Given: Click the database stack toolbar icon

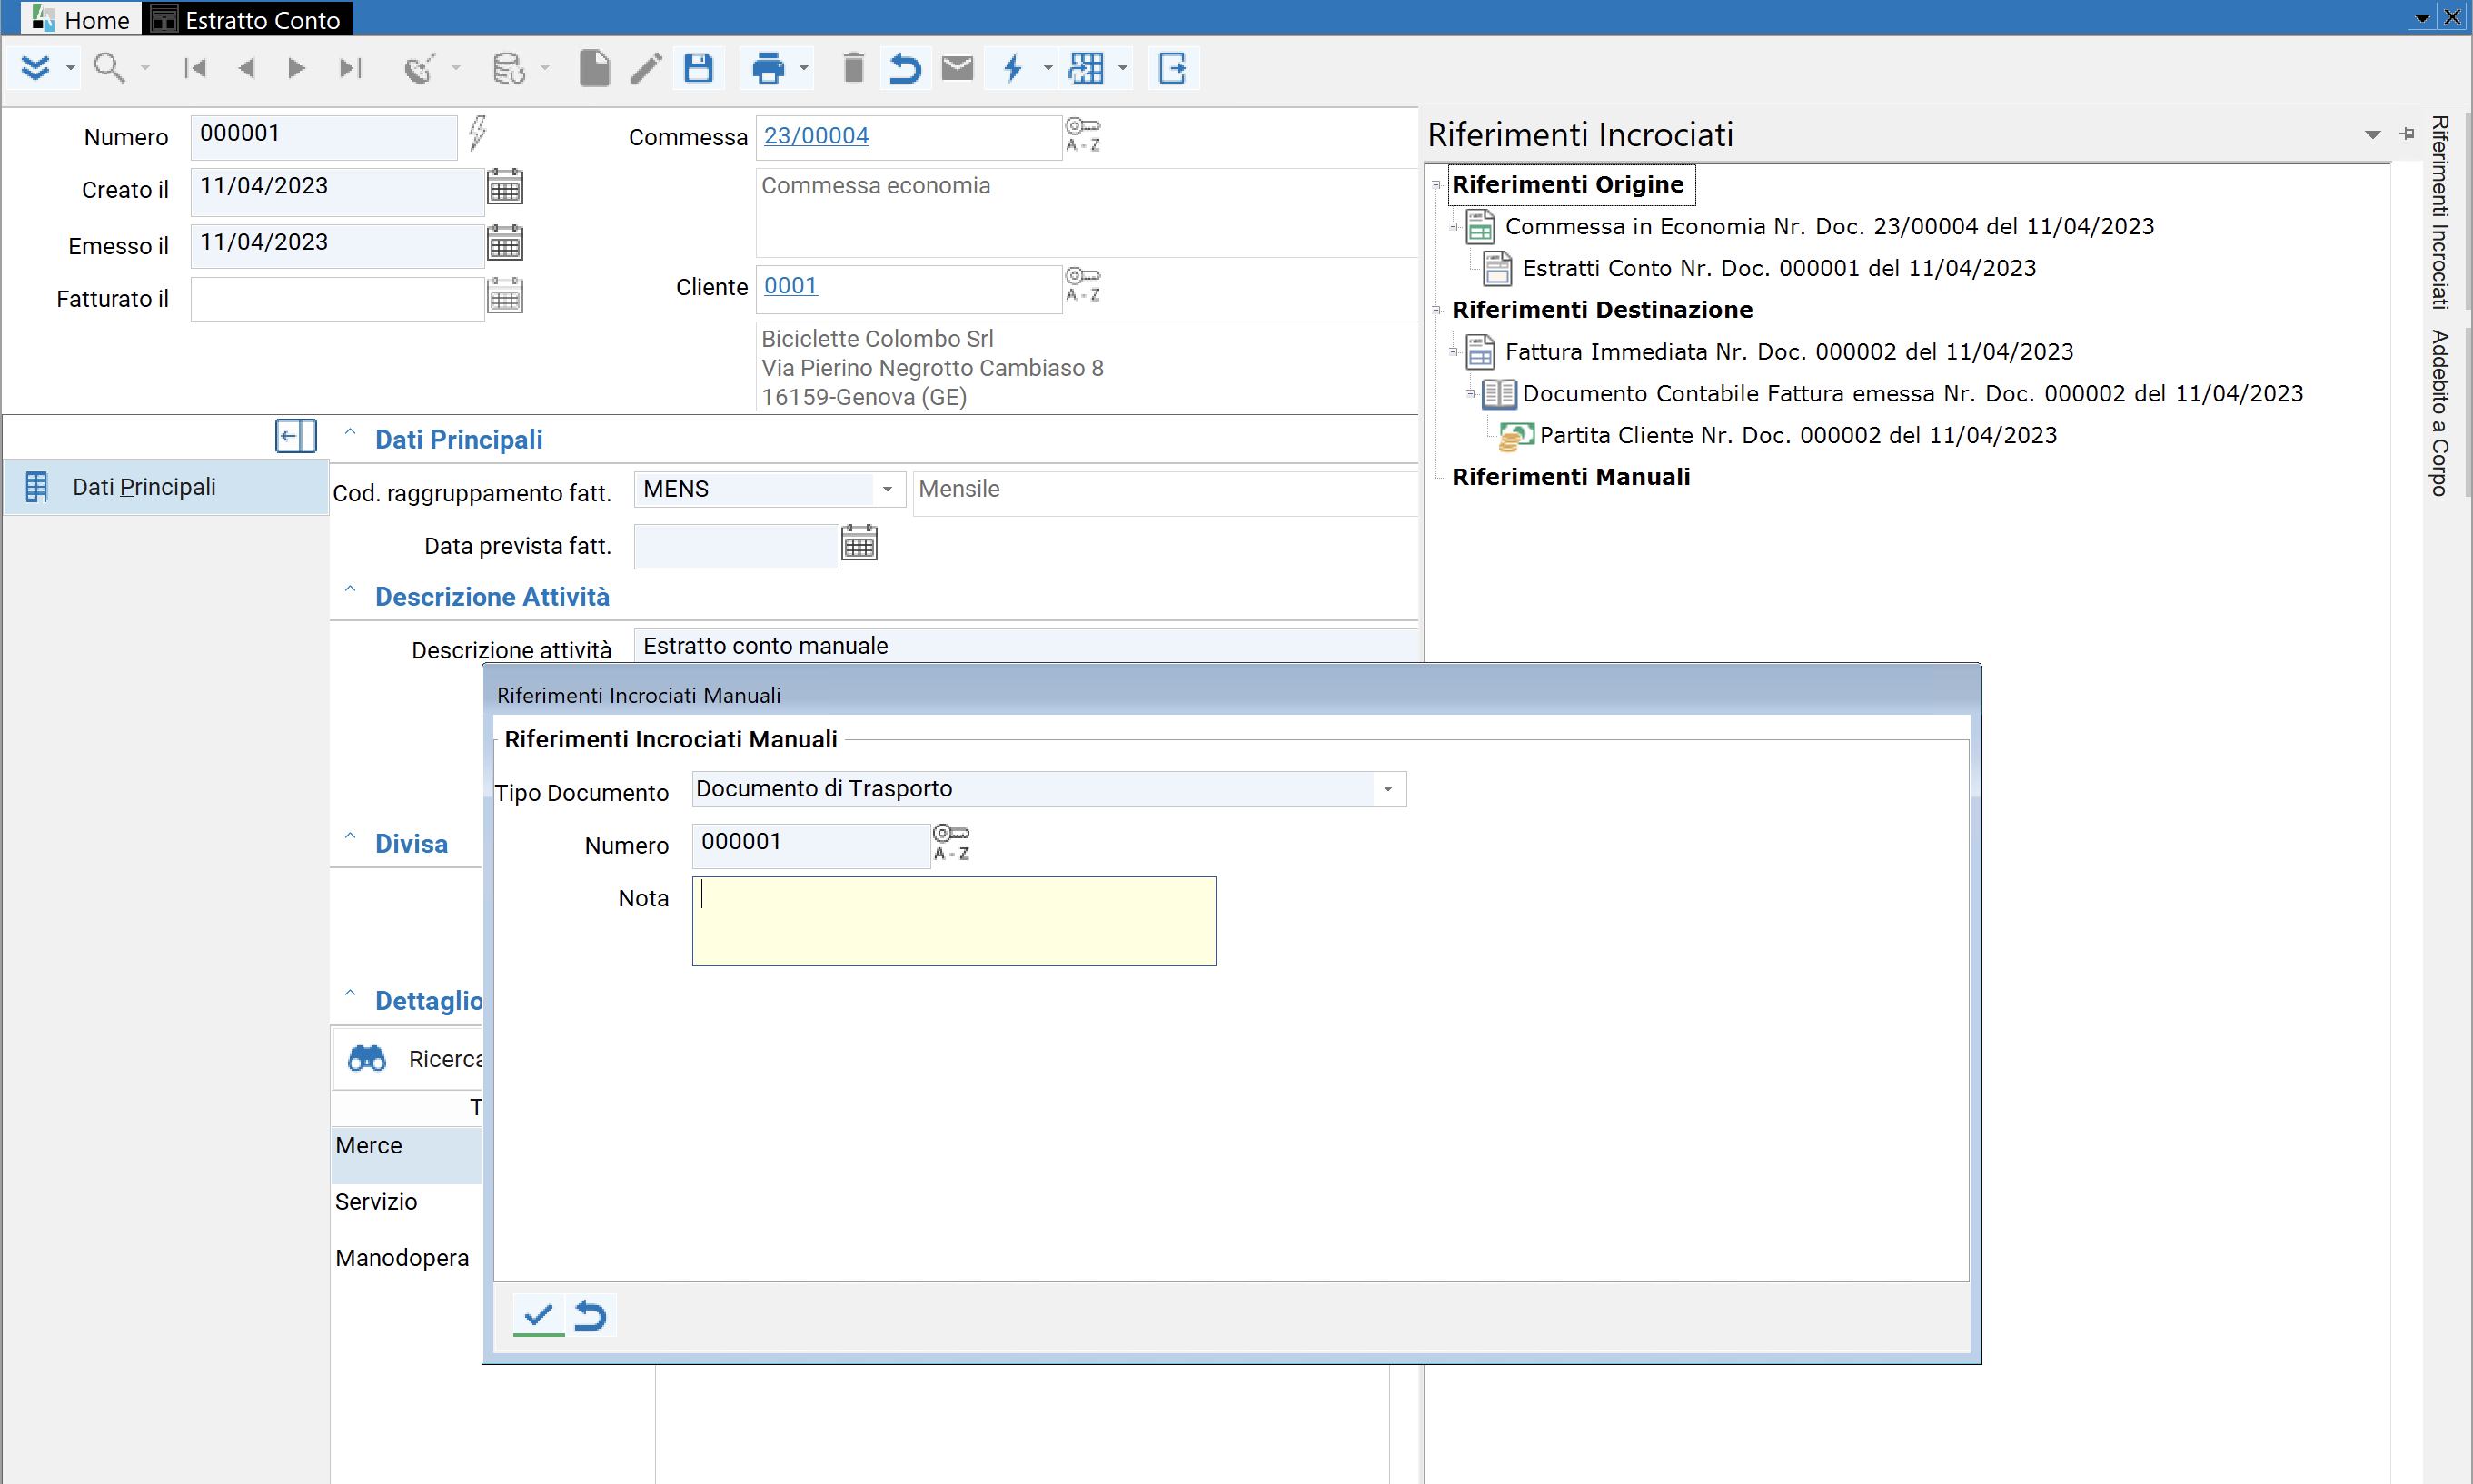Looking at the screenshot, I should (509, 68).
